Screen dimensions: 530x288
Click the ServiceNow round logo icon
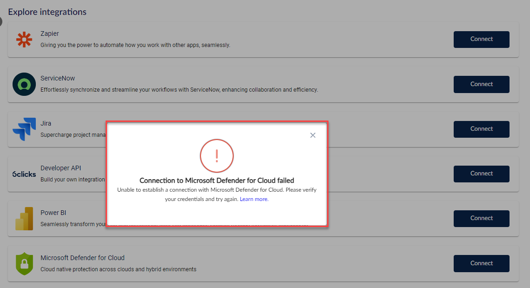coord(24,84)
